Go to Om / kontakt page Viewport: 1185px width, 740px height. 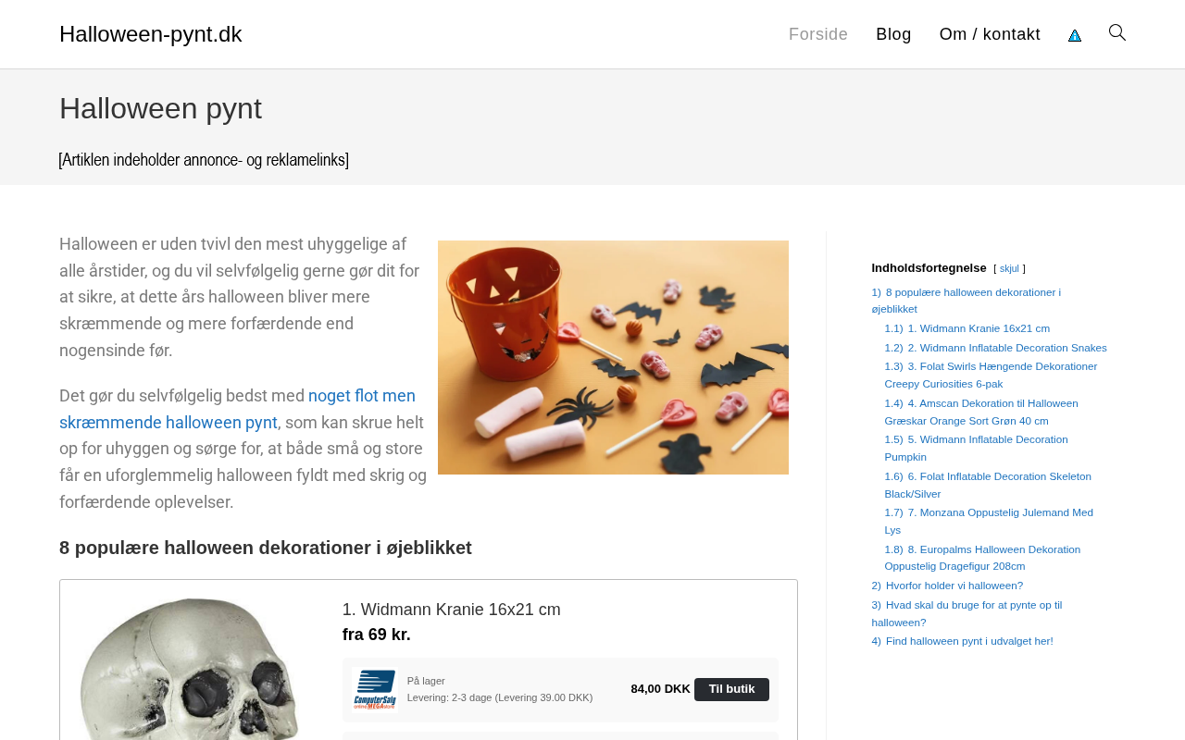990,34
